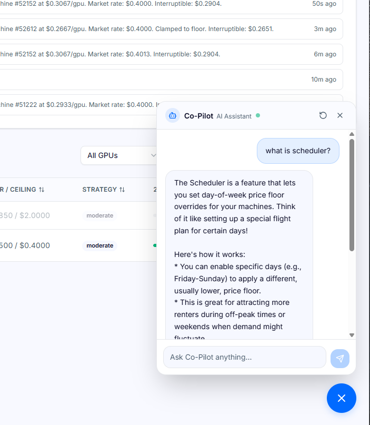The width and height of the screenshot is (370, 425).
Task: Click the STRATEGY column header label
Action: coord(99,190)
